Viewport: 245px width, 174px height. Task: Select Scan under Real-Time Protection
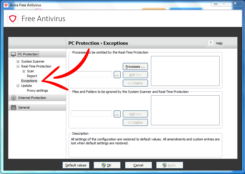[31, 71]
